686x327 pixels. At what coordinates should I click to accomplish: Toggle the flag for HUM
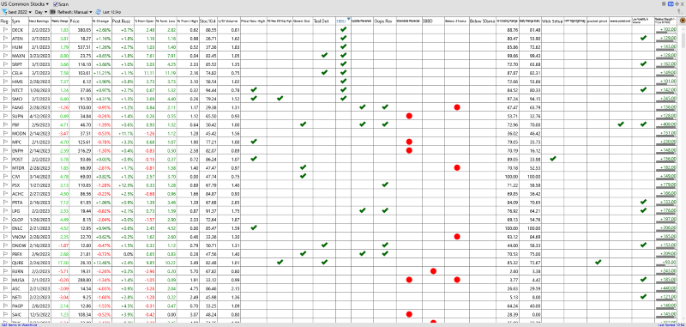coord(5,46)
